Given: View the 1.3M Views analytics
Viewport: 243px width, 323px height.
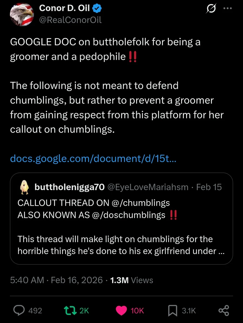Looking at the screenshot, I should point(131,280).
